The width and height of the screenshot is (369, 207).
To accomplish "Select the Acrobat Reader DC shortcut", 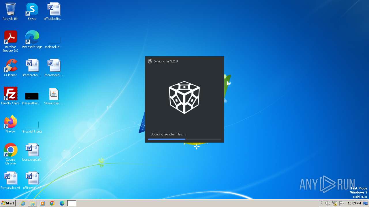I will pos(10,41).
